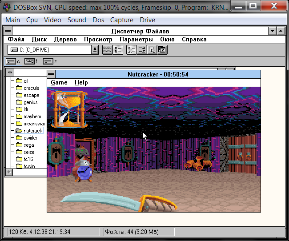Select the tc16 folder in the tree
Screen dimensions: 289x241
(24, 159)
